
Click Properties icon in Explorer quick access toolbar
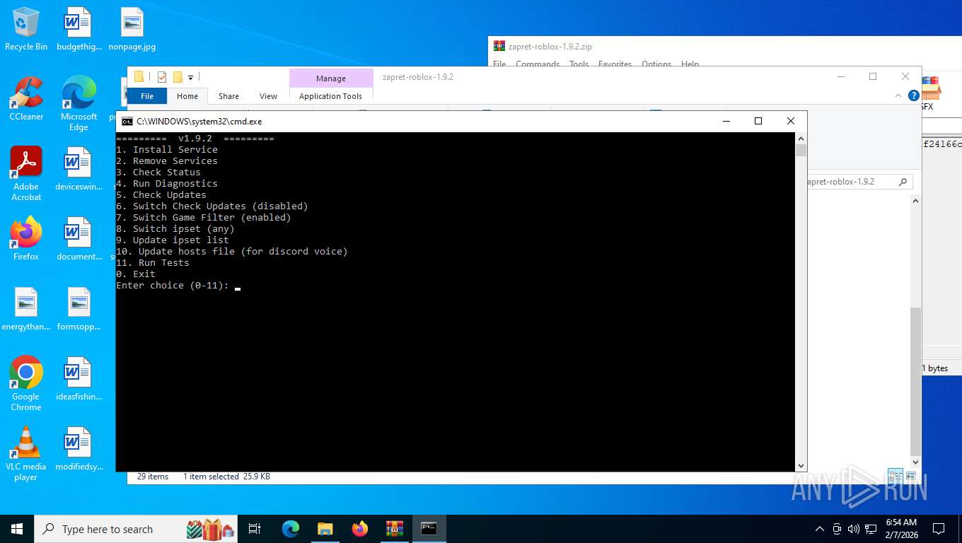pos(161,76)
